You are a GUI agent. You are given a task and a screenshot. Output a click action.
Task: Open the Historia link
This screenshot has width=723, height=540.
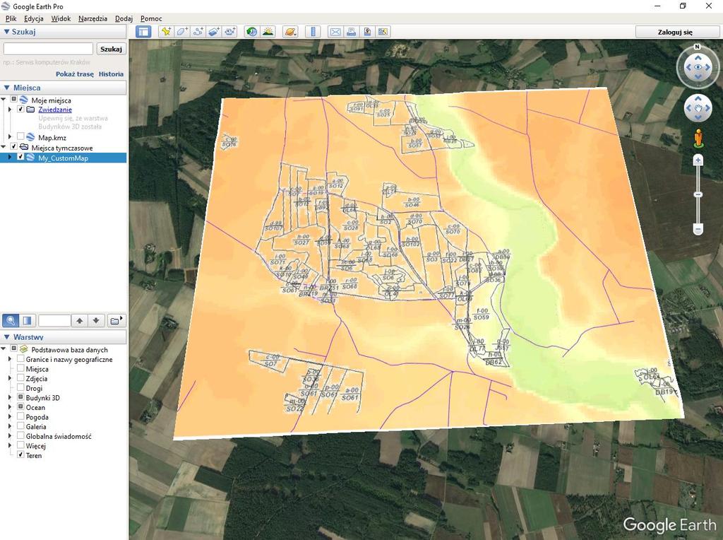click(111, 74)
